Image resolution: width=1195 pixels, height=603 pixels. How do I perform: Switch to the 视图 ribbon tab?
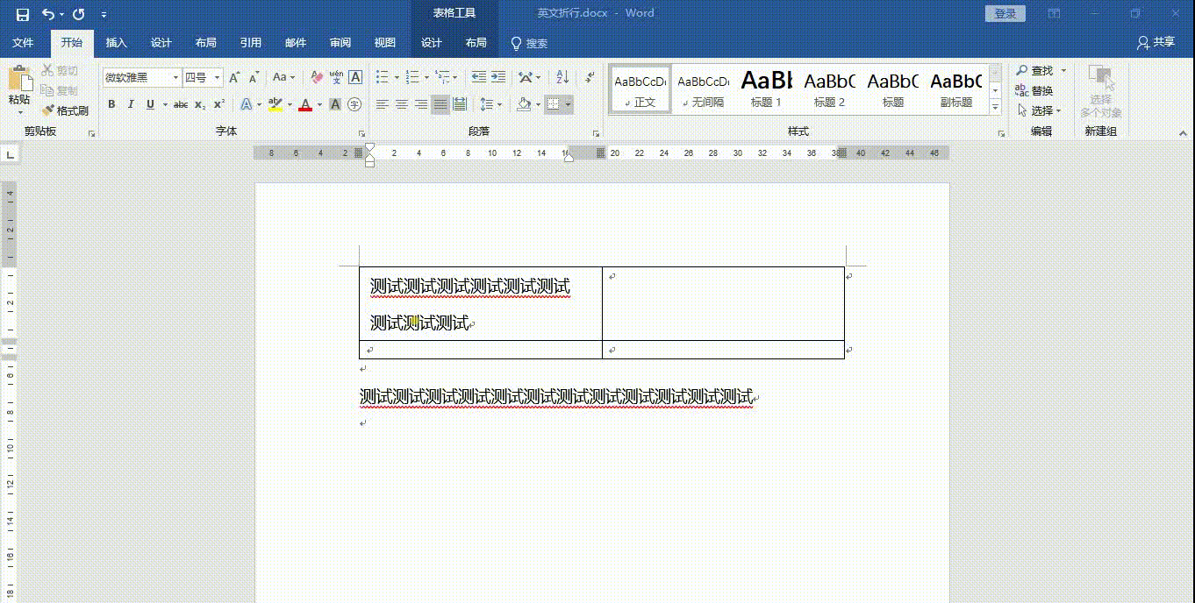(385, 43)
